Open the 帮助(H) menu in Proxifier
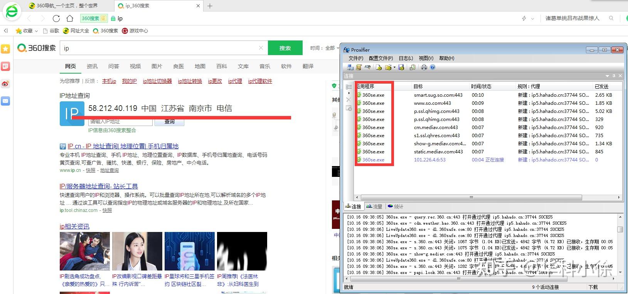This screenshot has height=294, width=628. [446, 58]
